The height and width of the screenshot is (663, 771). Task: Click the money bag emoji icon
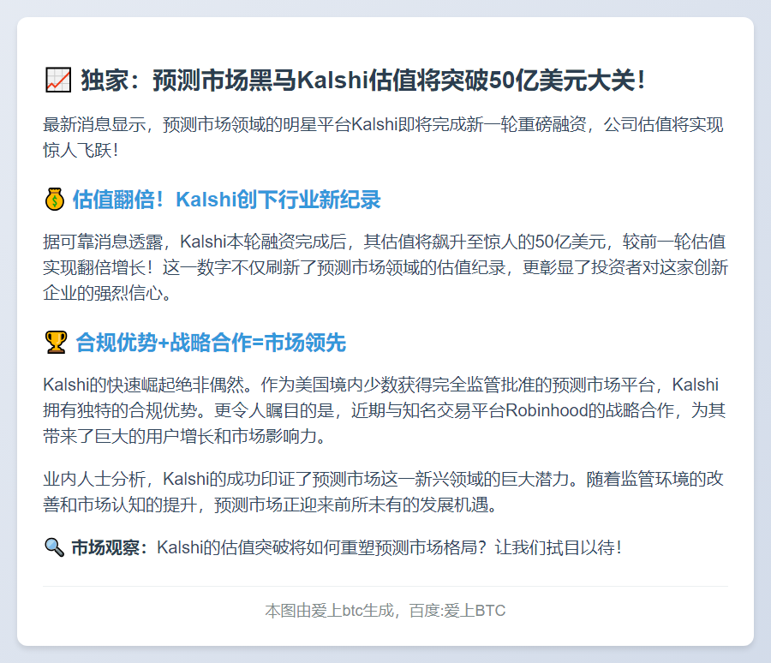[x=55, y=200]
